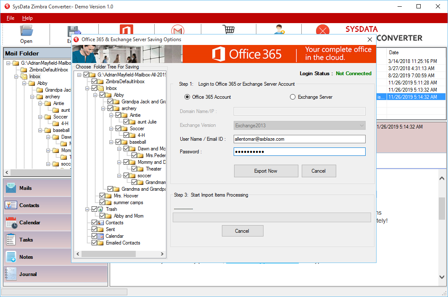Click the Office 365 toolbar icon
448x297 pixels.
126,30
